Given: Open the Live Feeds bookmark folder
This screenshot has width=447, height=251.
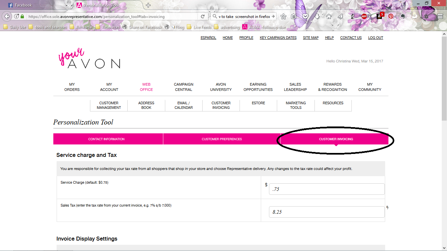Looking at the screenshot, I should pyautogui.click(x=199, y=27).
